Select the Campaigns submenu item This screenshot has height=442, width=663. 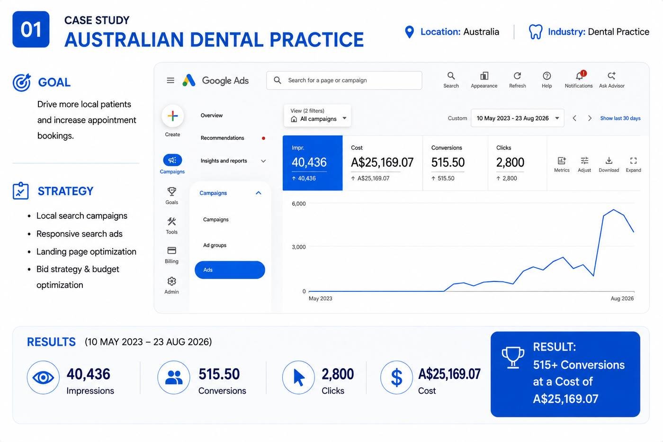click(x=216, y=220)
